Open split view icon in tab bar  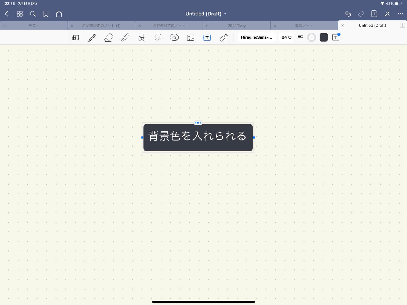[x=402, y=25]
